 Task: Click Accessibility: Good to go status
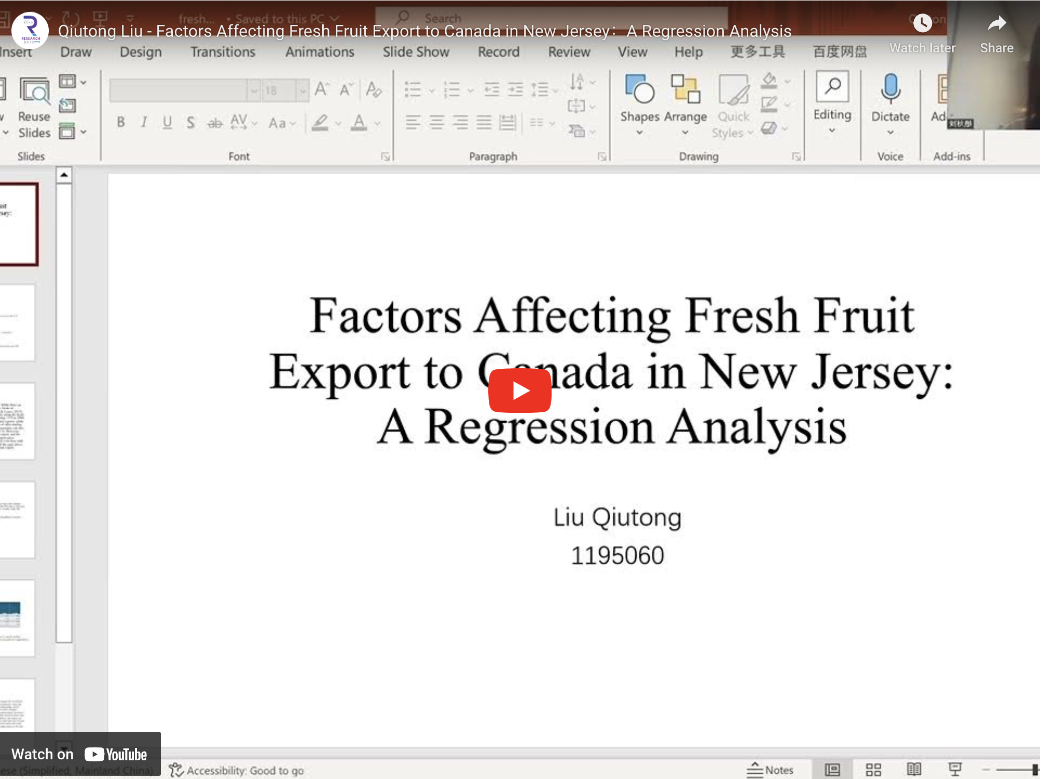pyautogui.click(x=237, y=770)
